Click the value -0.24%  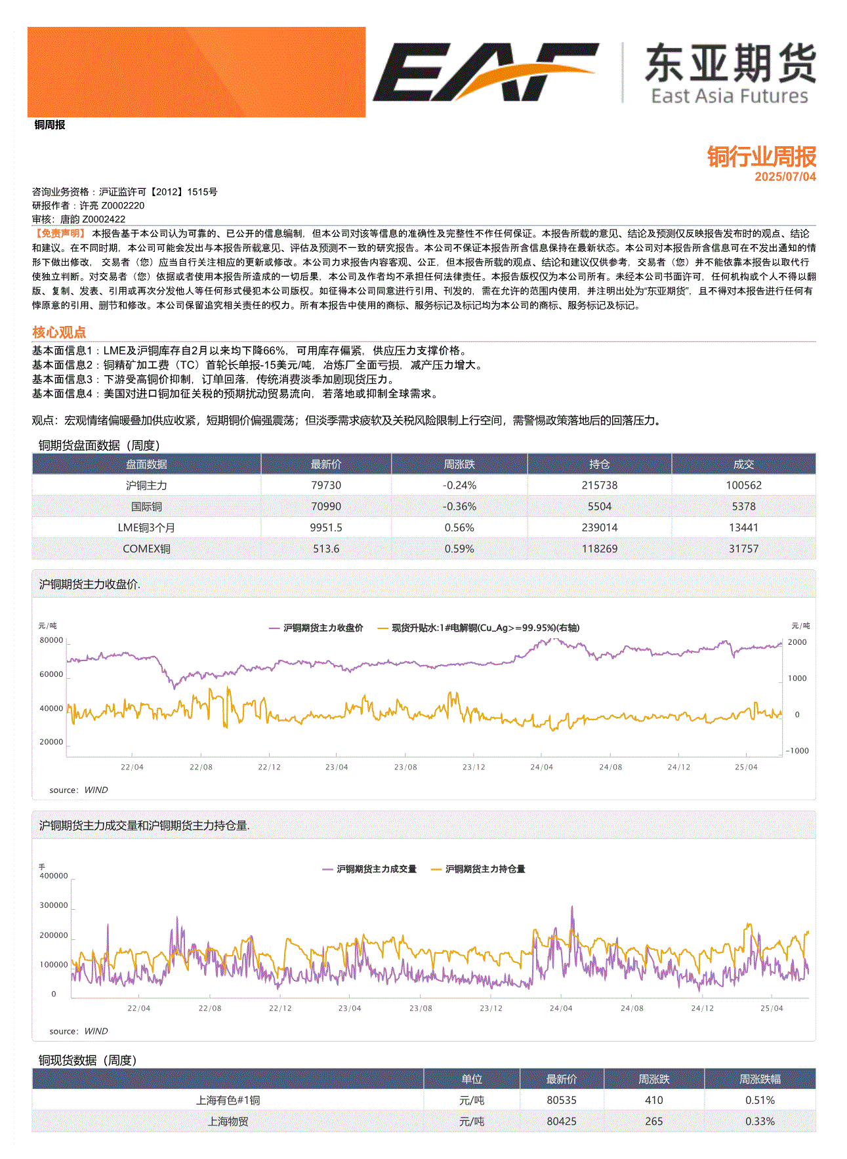point(459,485)
